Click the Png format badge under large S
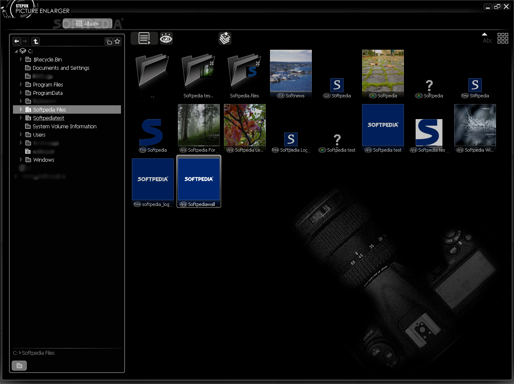 (x=143, y=150)
